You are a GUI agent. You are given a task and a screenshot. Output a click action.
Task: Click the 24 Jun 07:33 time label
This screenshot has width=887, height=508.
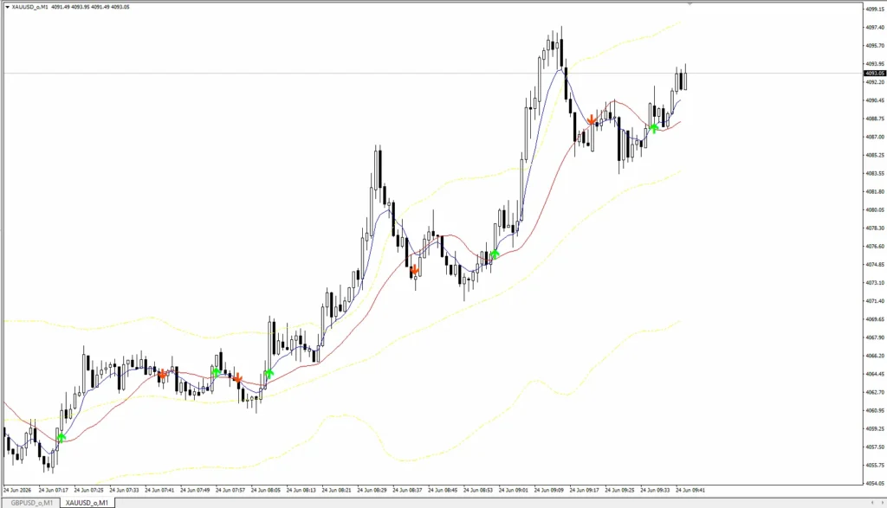click(x=124, y=490)
